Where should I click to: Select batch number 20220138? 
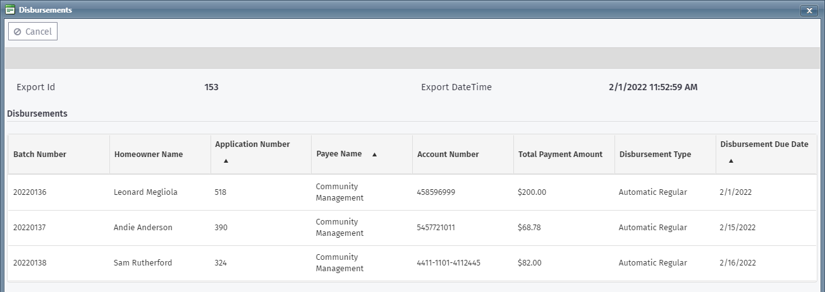click(30, 263)
